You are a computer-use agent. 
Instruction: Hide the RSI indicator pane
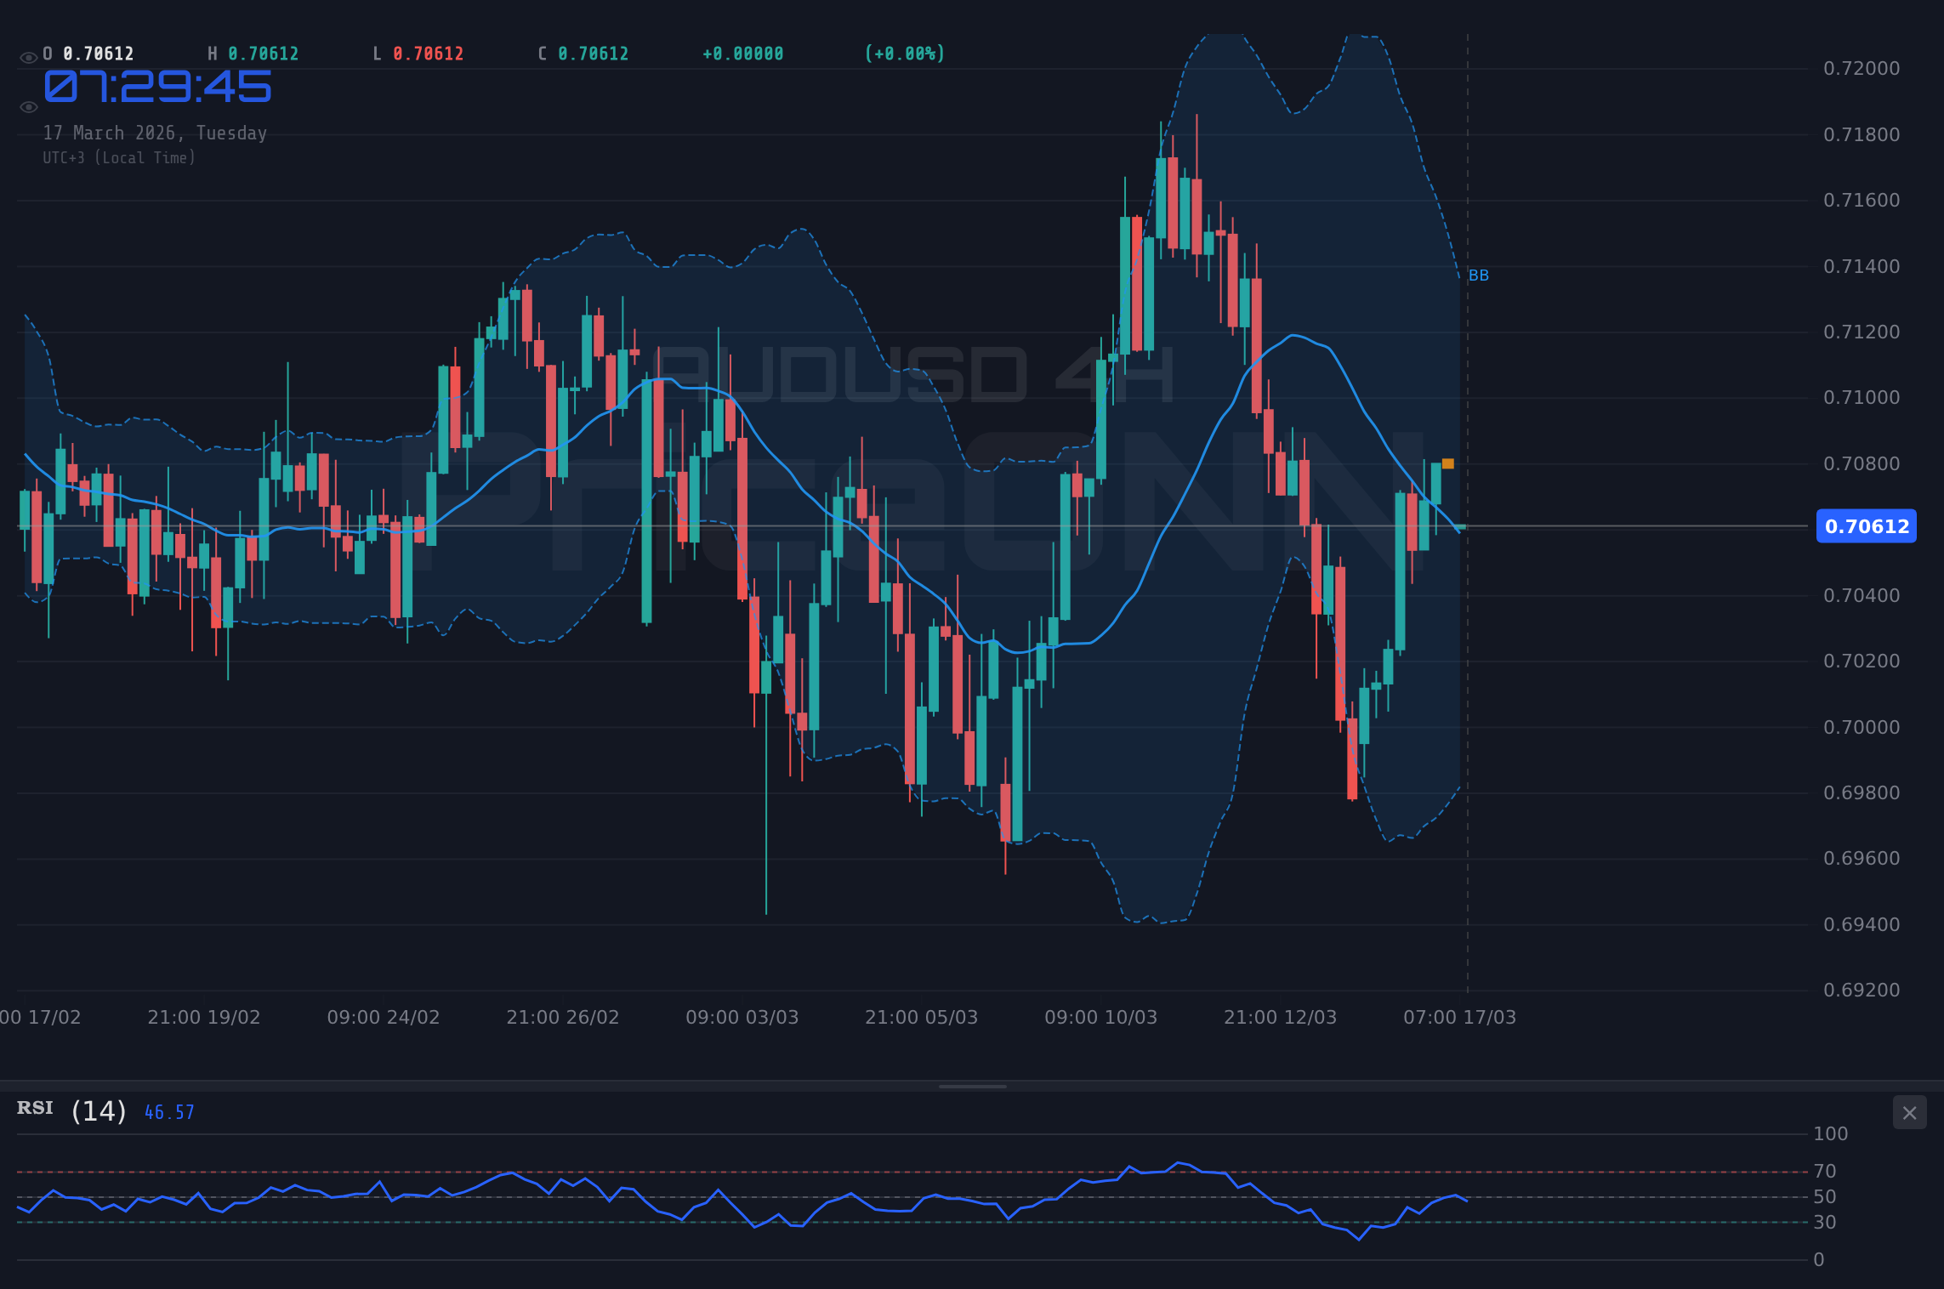pyautogui.click(x=1908, y=1112)
